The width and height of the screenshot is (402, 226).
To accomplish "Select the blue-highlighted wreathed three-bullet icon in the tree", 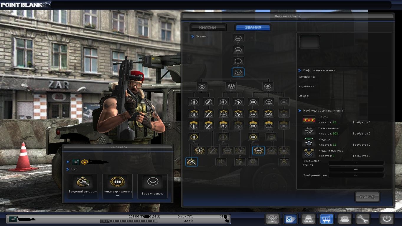I will coord(258,151).
